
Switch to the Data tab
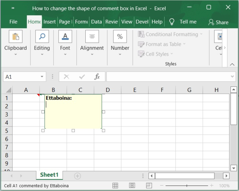point(97,22)
